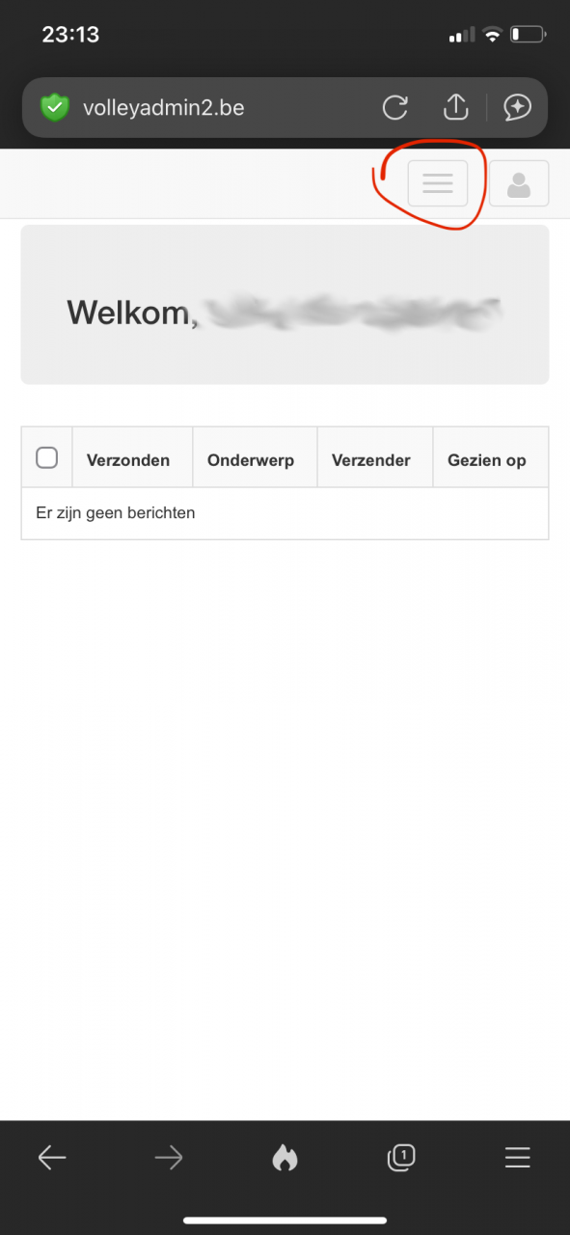Check the select-all messages checkbox
This screenshot has width=570, height=1235.
pyautogui.click(x=46, y=457)
